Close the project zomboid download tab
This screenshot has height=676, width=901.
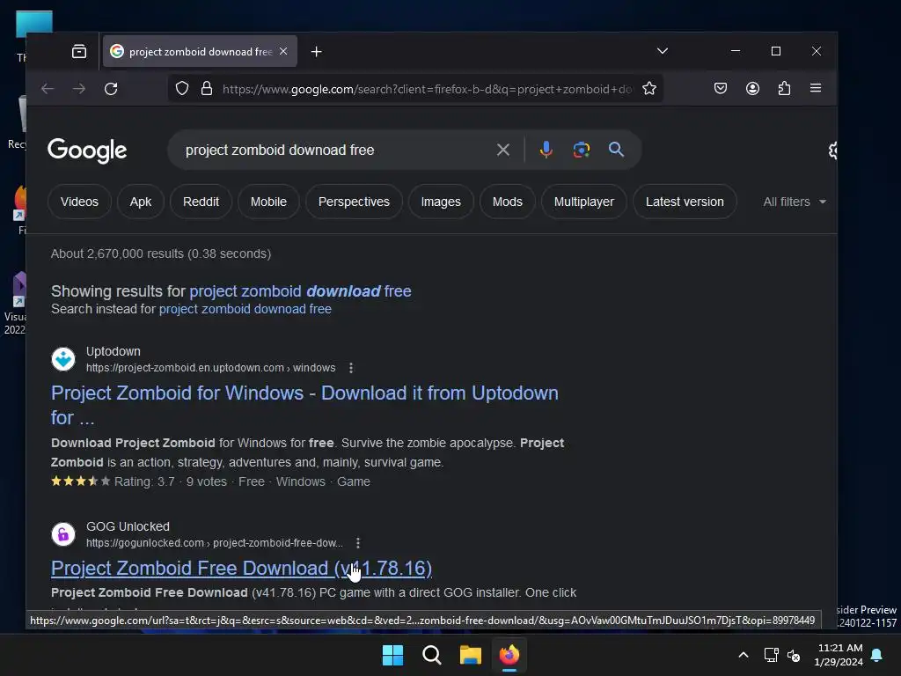click(283, 51)
